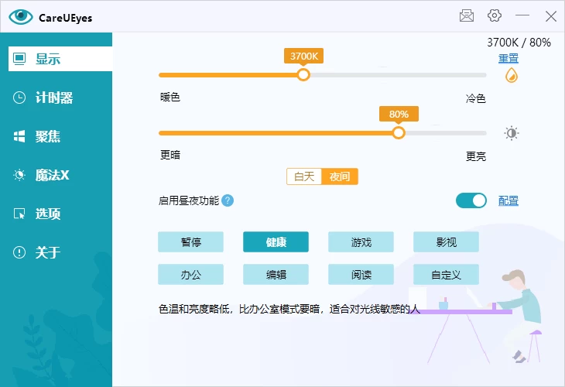565x387 pixels.
Task: Select the 白天 daytime mode
Action: [x=304, y=176]
